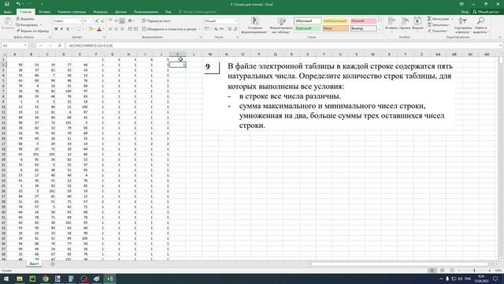Open Chrome from taskbar
The width and height of the screenshot is (504, 284).
pyautogui.click(x=46, y=278)
